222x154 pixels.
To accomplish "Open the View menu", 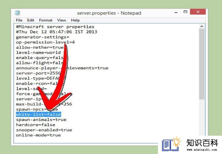I will pyautogui.click(x=62, y=20).
